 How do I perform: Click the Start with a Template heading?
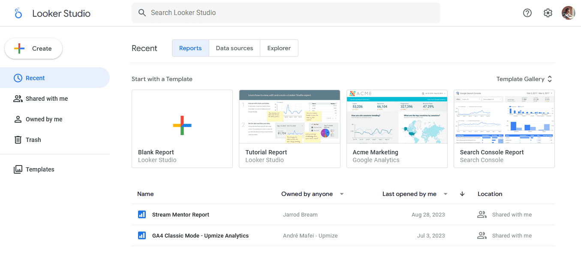tap(162, 79)
